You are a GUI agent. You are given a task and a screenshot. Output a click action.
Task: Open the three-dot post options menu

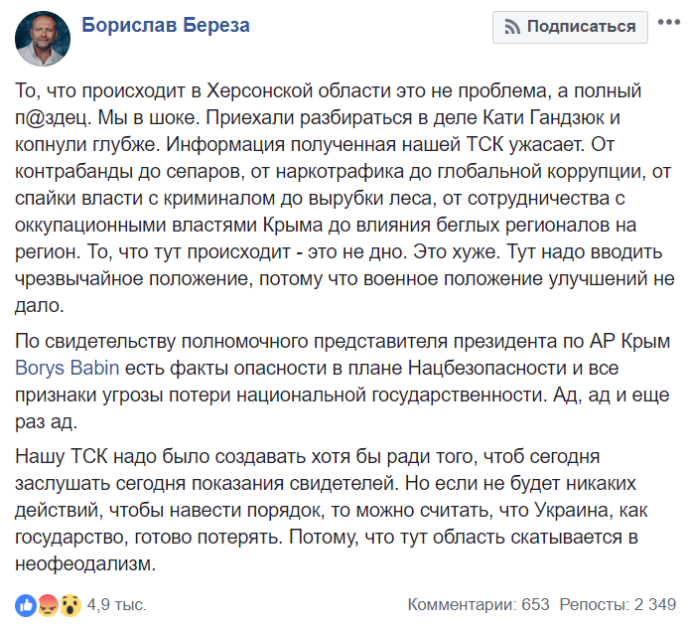[669, 22]
